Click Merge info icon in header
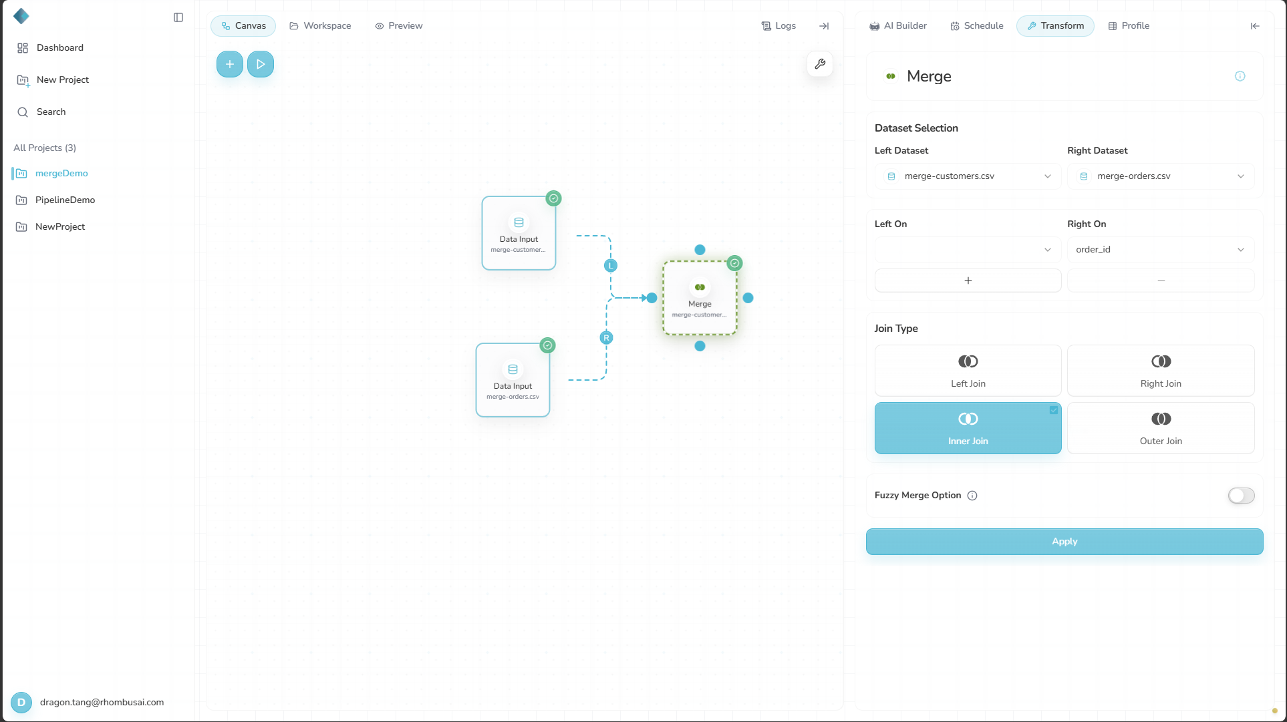Screen dimensions: 1287x722 pyautogui.click(x=1240, y=76)
